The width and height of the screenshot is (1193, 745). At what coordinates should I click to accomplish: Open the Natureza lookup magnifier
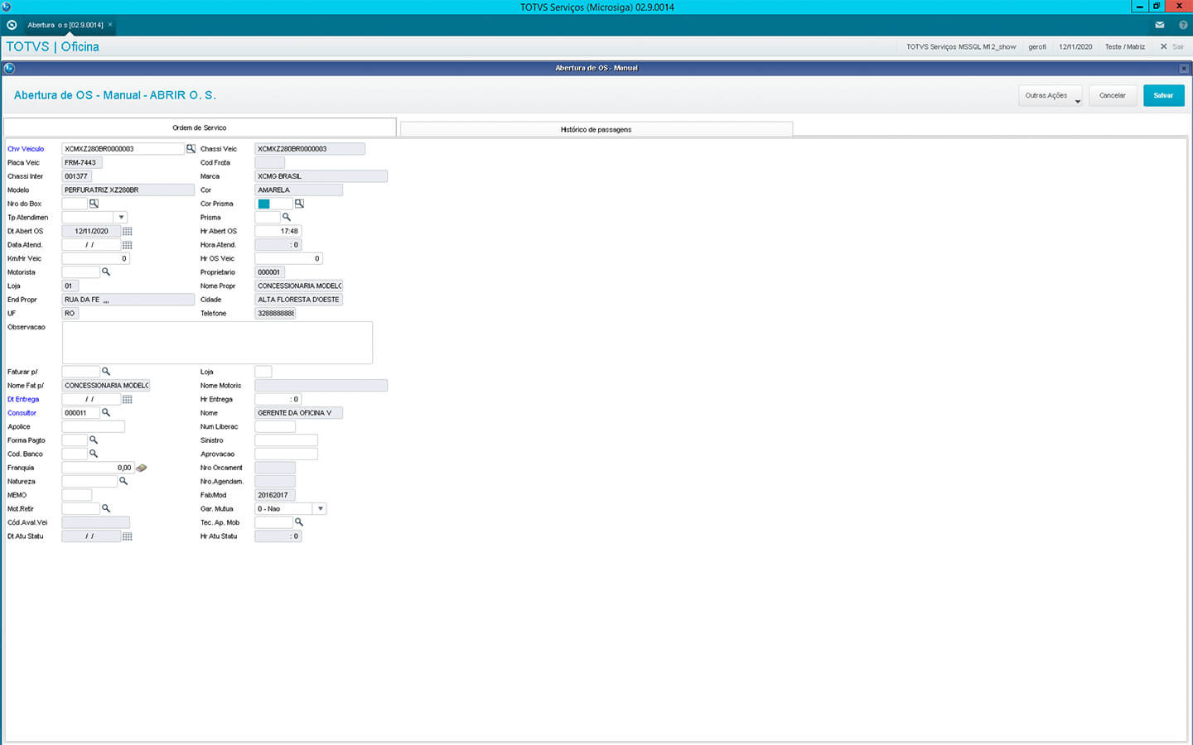[123, 482]
